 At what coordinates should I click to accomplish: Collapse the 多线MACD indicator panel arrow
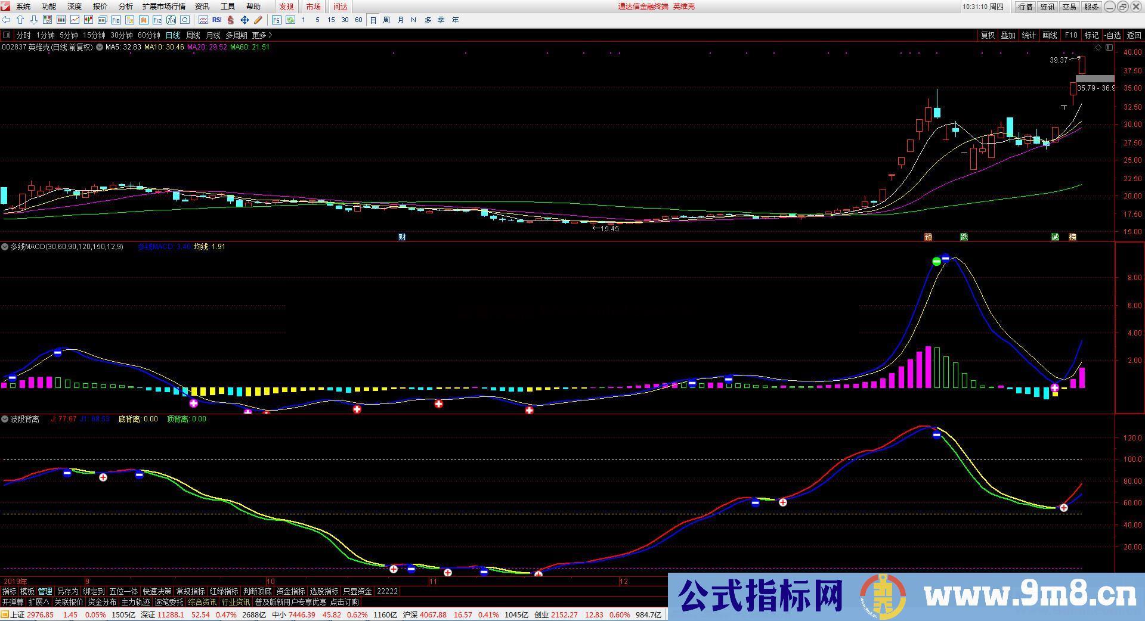pyautogui.click(x=5, y=246)
